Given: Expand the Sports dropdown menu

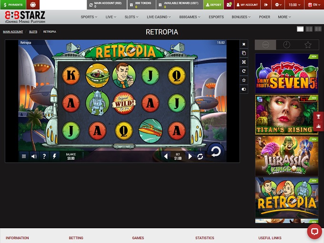Looking at the screenshot, I should click(x=89, y=17).
